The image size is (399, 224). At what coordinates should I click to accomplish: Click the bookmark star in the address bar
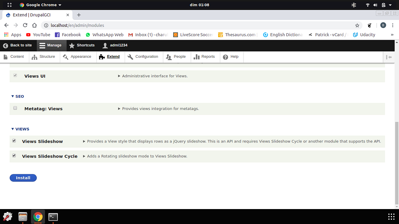[x=357, y=25]
